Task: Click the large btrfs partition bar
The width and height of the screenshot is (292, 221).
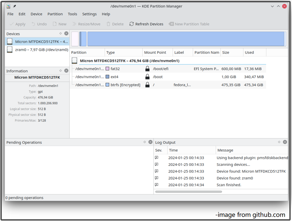Action: 186,39
